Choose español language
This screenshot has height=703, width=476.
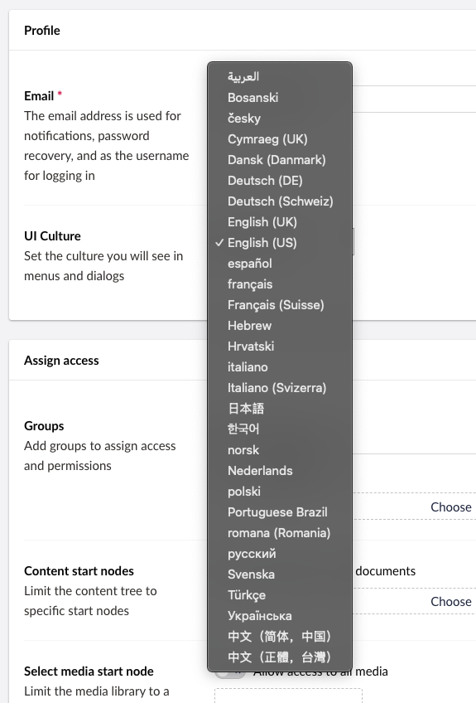coord(280,263)
